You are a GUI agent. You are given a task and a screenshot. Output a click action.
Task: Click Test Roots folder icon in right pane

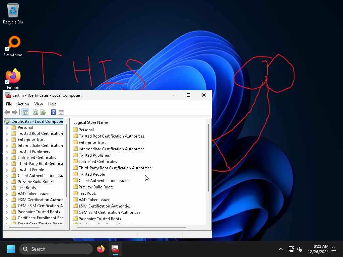pyautogui.click(x=75, y=193)
